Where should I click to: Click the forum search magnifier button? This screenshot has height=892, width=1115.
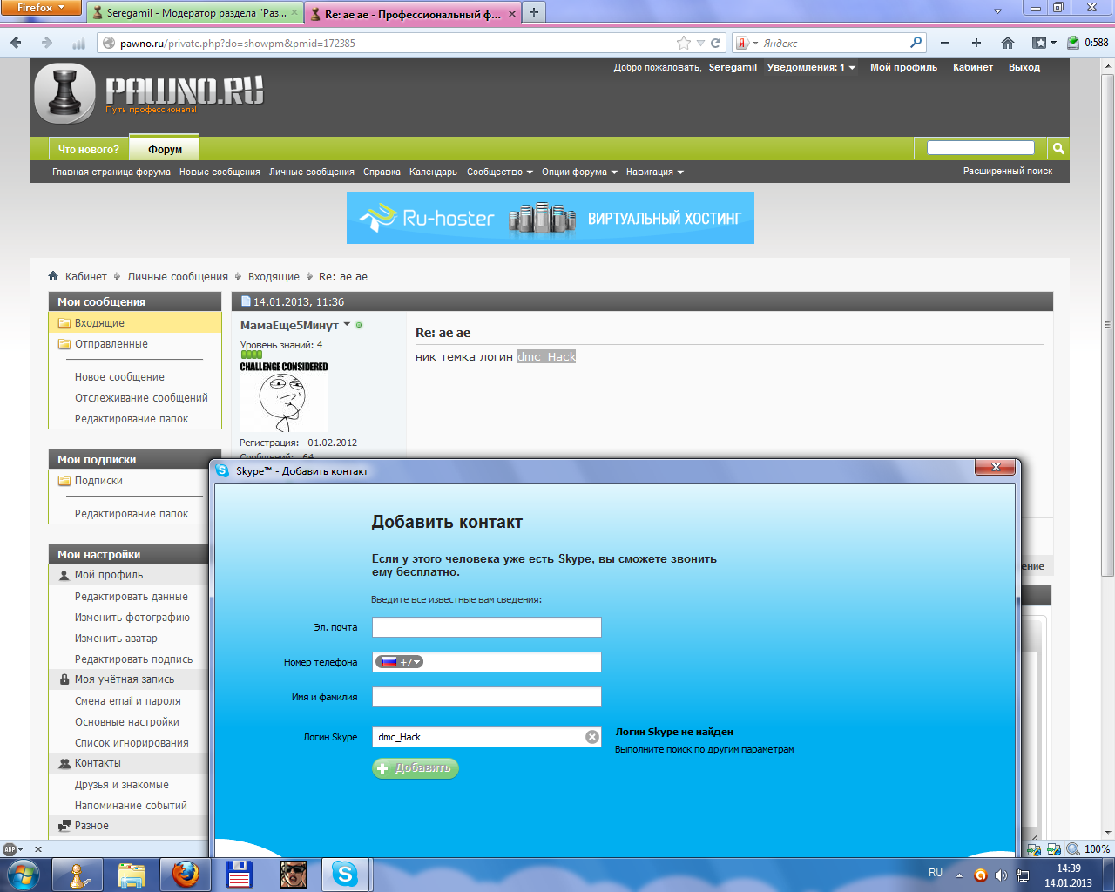click(x=1058, y=148)
